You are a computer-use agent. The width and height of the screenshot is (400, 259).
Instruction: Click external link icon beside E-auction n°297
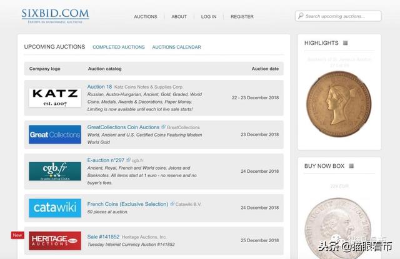coord(128,160)
